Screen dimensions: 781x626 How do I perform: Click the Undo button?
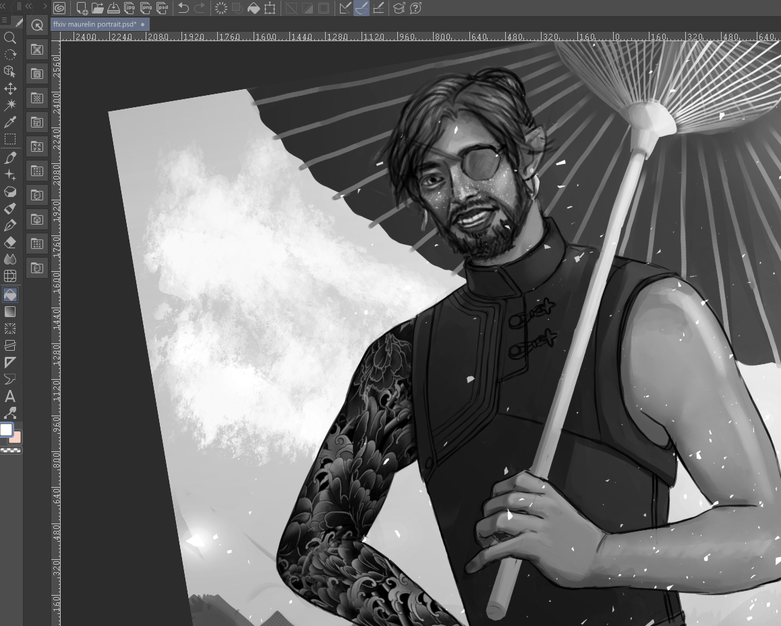click(183, 8)
